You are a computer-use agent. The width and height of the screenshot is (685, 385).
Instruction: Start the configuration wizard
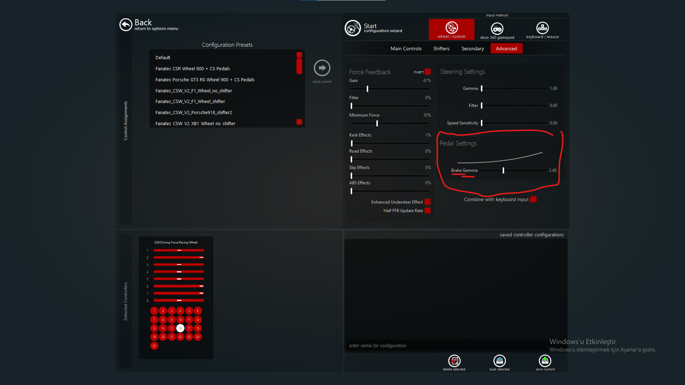point(352,28)
